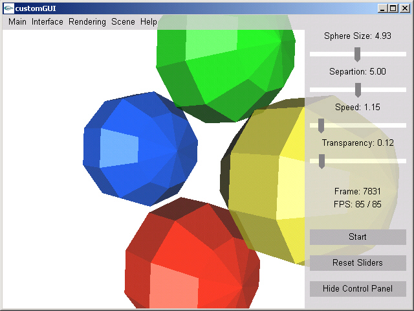Image resolution: width=414 pixels, height=311 pixels.
Task: Click the 'Transparency: 0.12' label
Action: click(358, 143)
